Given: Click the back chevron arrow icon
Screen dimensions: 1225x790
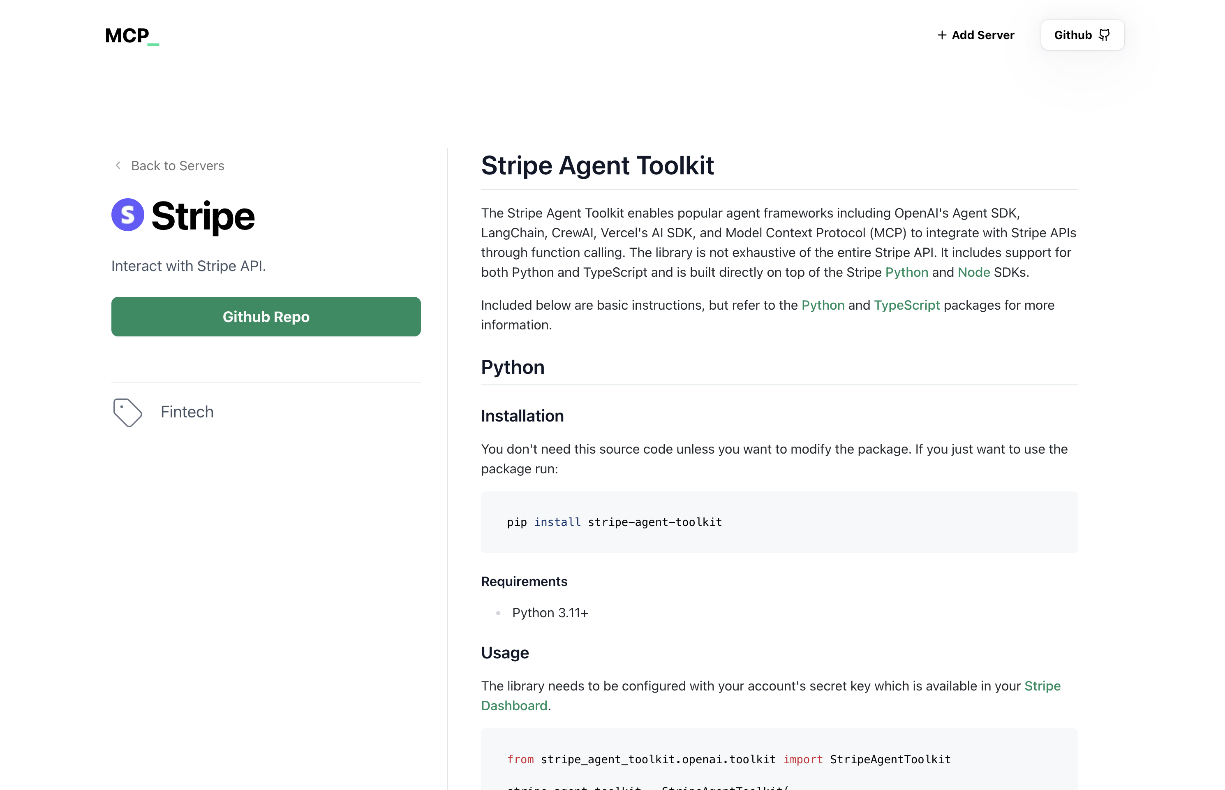Looking at the screenshot, I should [118, 165].
